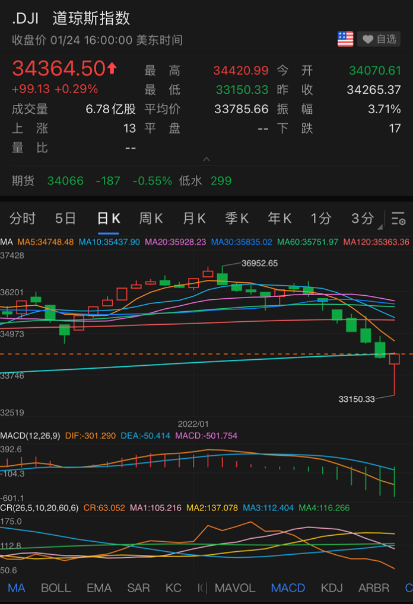Image resolution: width=413 pixels, height=604 pixels.
Task: Tap the 2022/01 date axis label
Action: tap(193, 424)
